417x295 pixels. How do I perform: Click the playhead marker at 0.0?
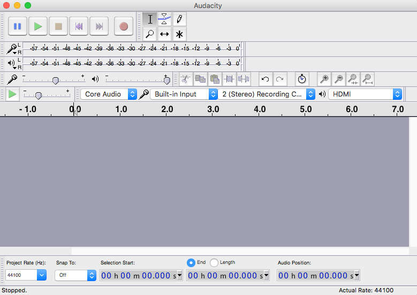75,112
